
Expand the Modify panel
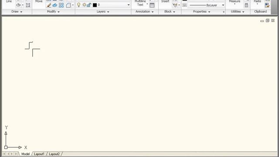click(x=53, y=12)
